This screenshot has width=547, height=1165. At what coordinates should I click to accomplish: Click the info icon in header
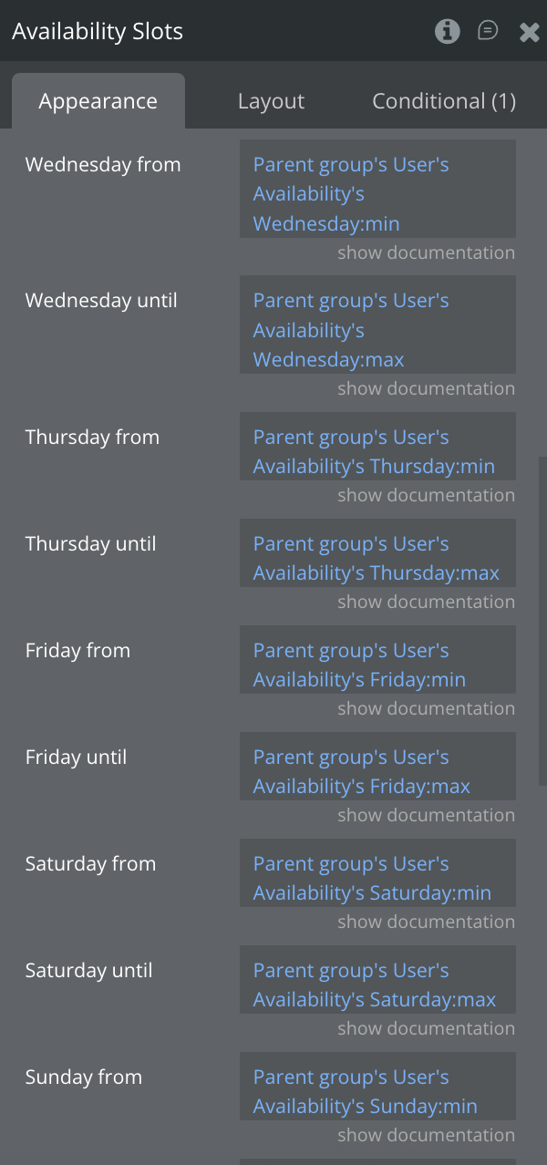(447, 32)
